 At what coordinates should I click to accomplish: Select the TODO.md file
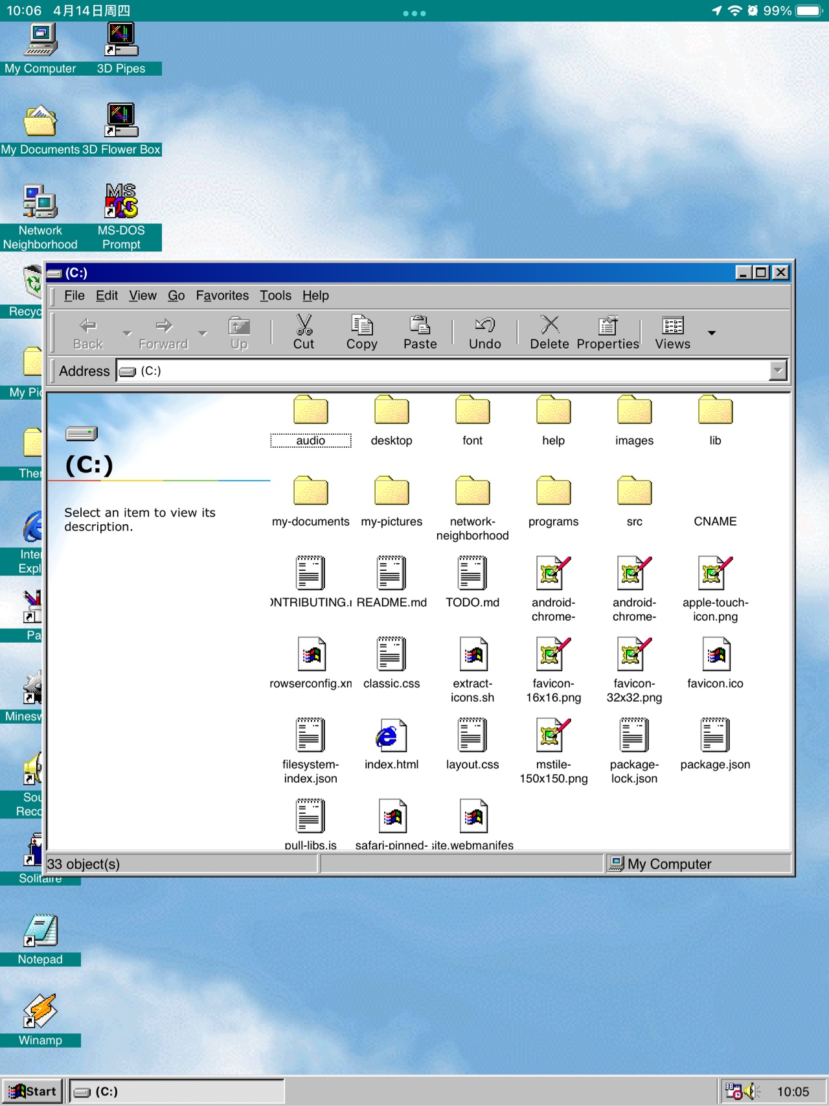click(x=473, y=583)
